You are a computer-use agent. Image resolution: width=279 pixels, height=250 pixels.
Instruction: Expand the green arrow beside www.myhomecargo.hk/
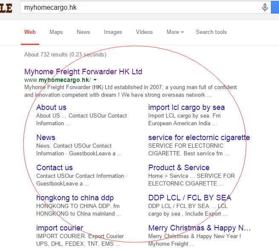95,80
